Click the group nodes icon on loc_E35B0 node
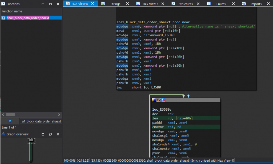The width and height of the screenshot is (273, 164). (x=163, y=100)
